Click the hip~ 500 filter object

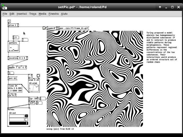pyautogui.click(x=33, y=98)
